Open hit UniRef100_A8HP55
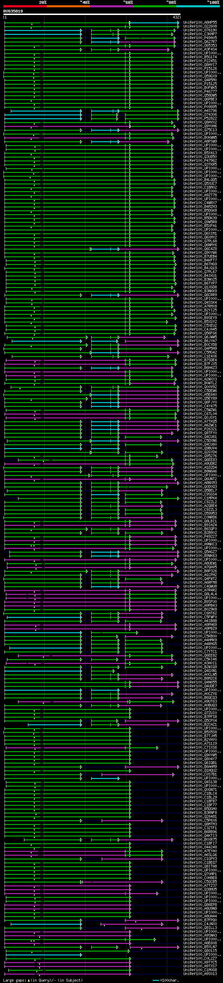 [x=200, y=23]
